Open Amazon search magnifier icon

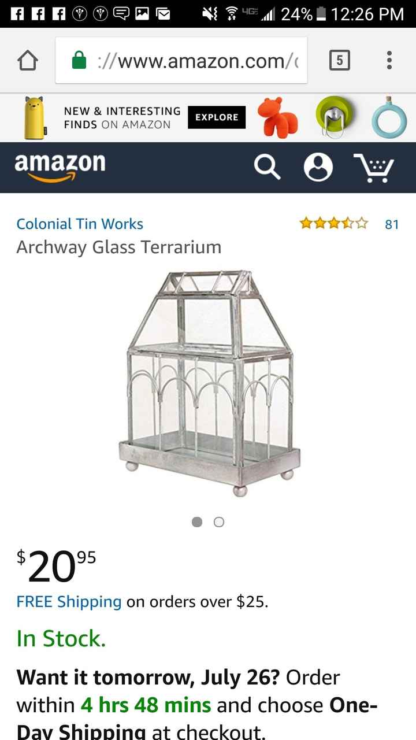pyautogui.click(x=268, y=168)
